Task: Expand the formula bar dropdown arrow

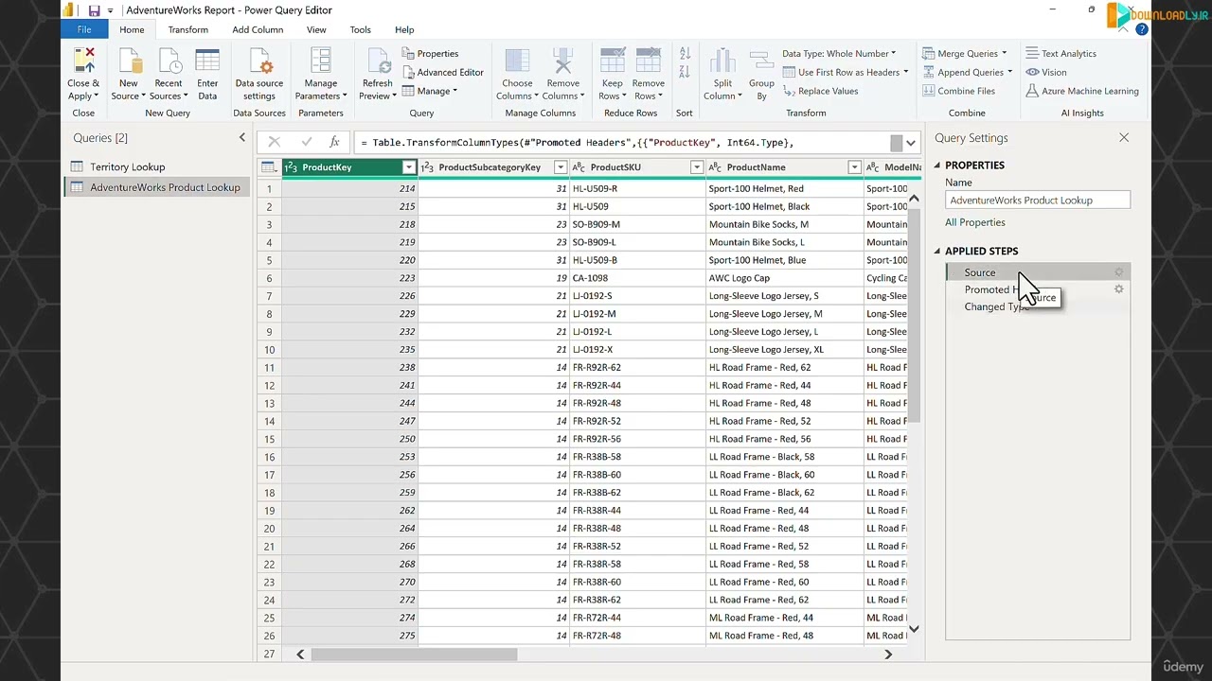Action: [x=911, y=143]
